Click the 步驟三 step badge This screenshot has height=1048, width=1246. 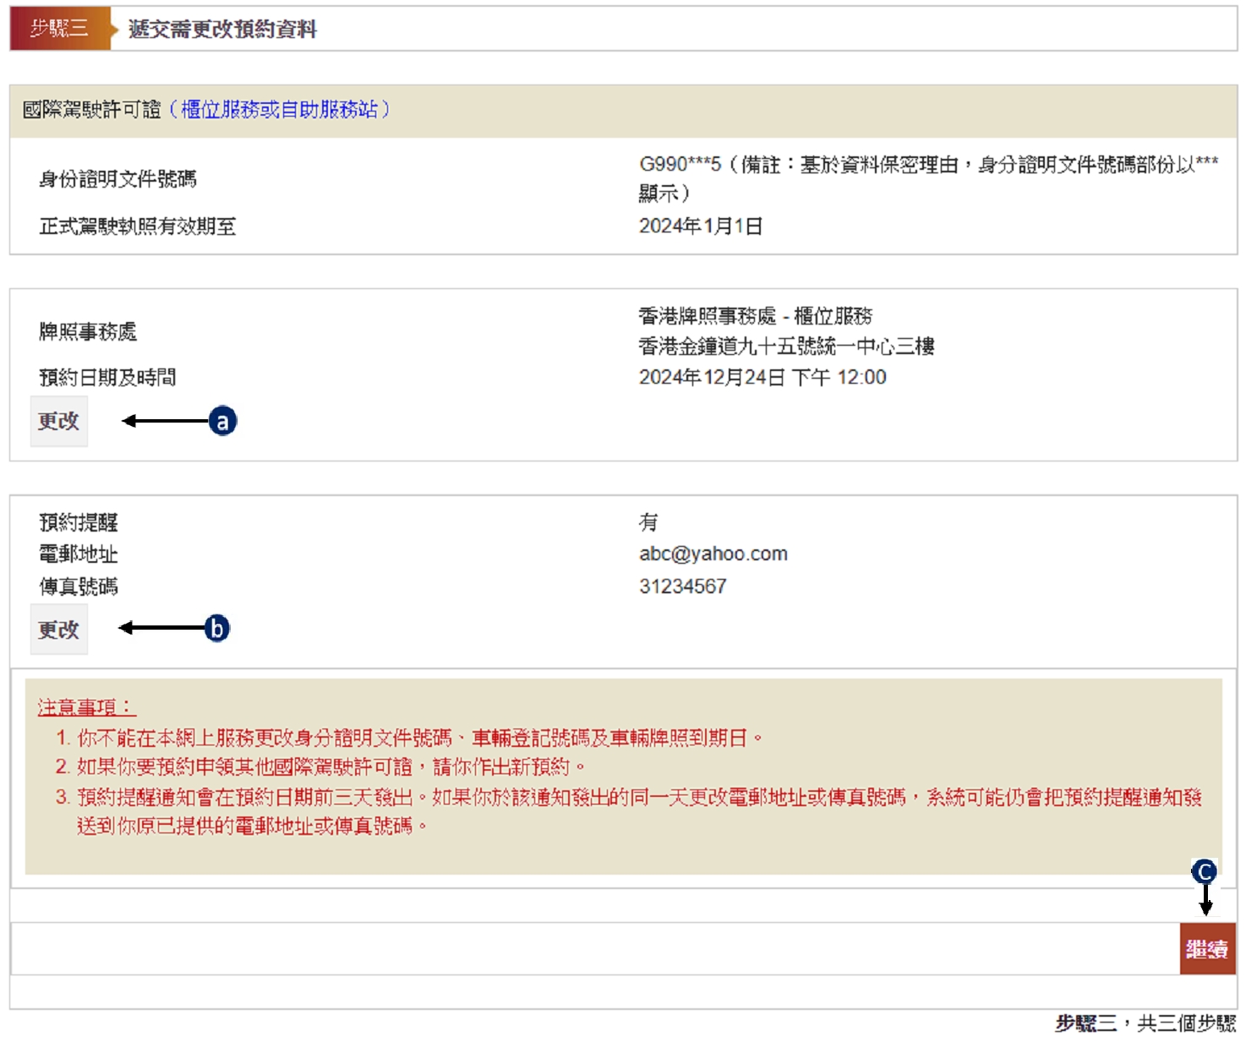tap(59, 29)
